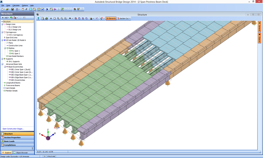Open the Section Properties panel
This screenshot has width=263, height=158.
pos(12,137)
